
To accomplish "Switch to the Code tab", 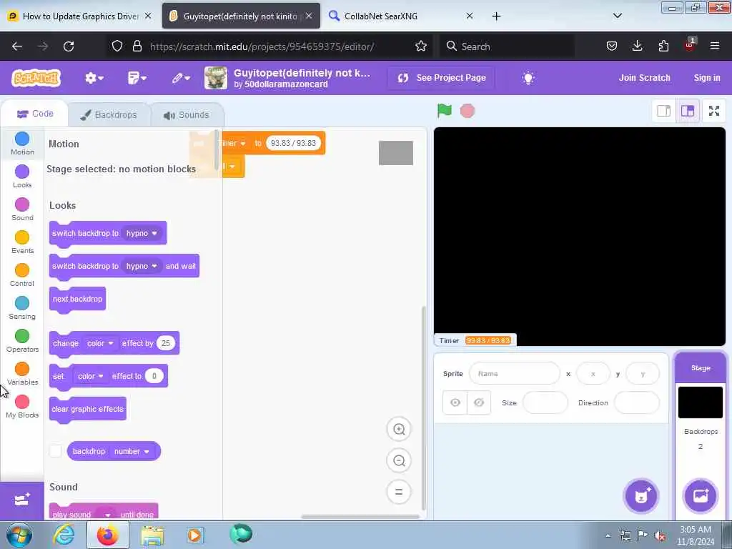I will point(34,114).
